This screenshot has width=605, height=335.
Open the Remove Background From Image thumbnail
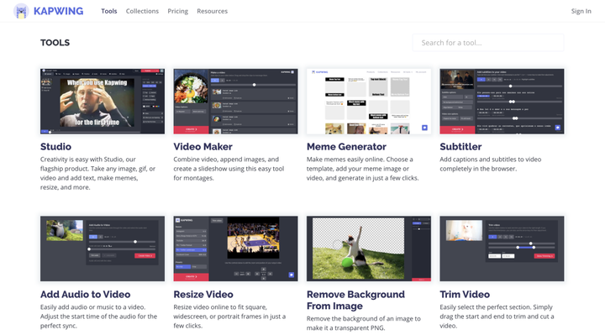pyautogui.click(x=369, y=249)
